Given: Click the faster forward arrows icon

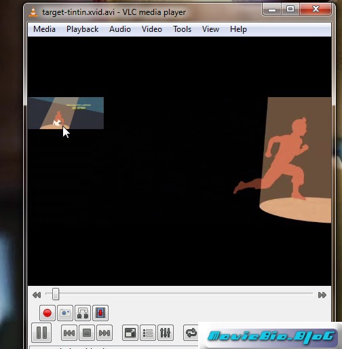Looking at the screenshot, I should tap(322, 295).
